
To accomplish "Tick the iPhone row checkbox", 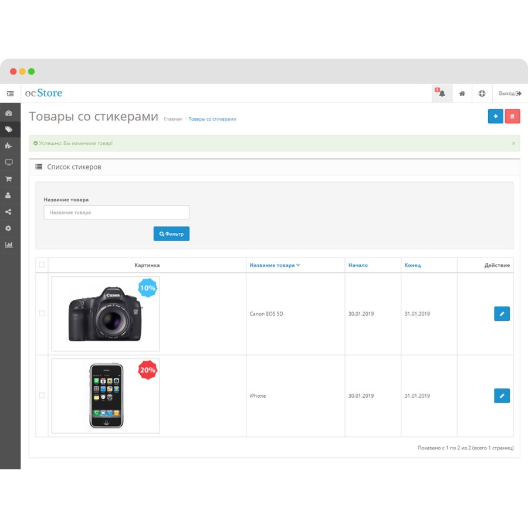I will tap(42, 395).
